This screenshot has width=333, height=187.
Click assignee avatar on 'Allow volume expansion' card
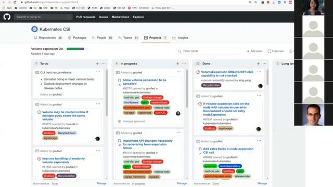[x=178, y=113]
